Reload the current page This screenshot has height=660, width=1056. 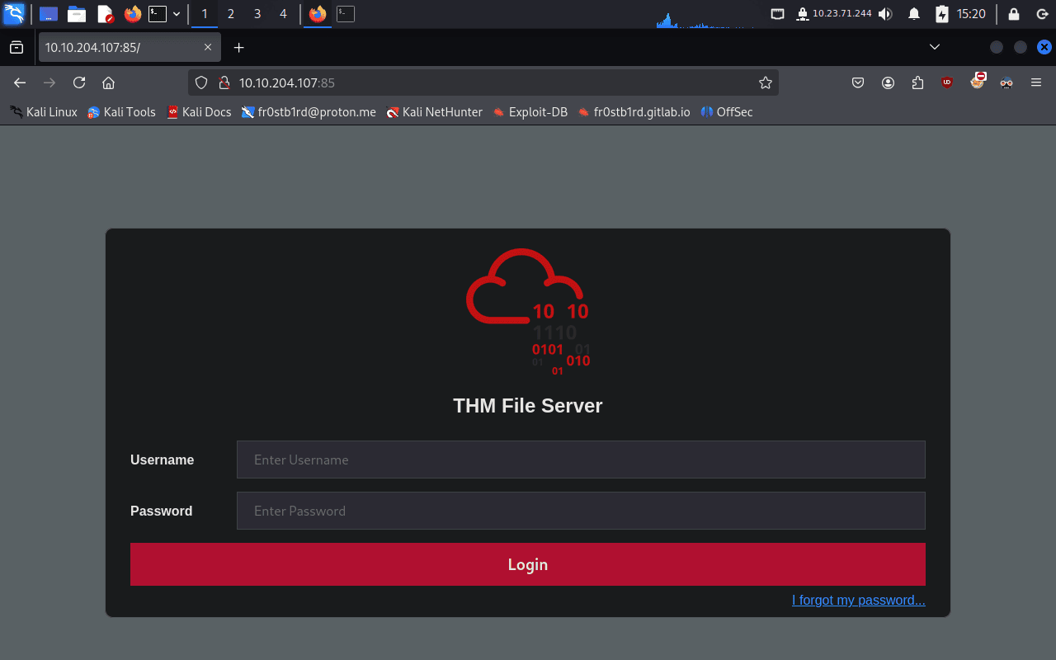click(79, 82)
